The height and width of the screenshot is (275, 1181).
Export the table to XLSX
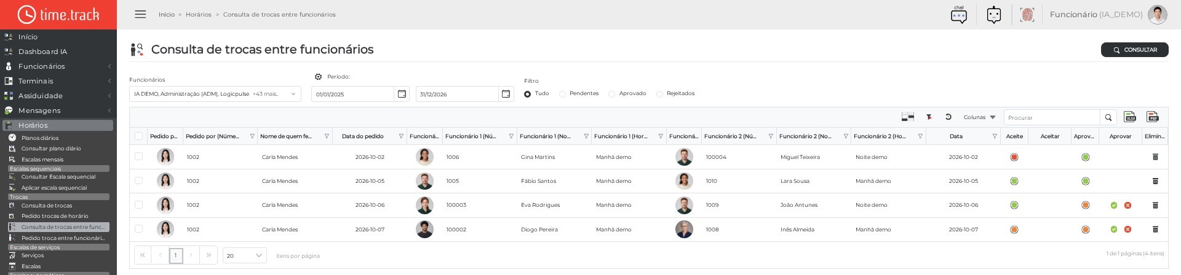click(1130, 117)
